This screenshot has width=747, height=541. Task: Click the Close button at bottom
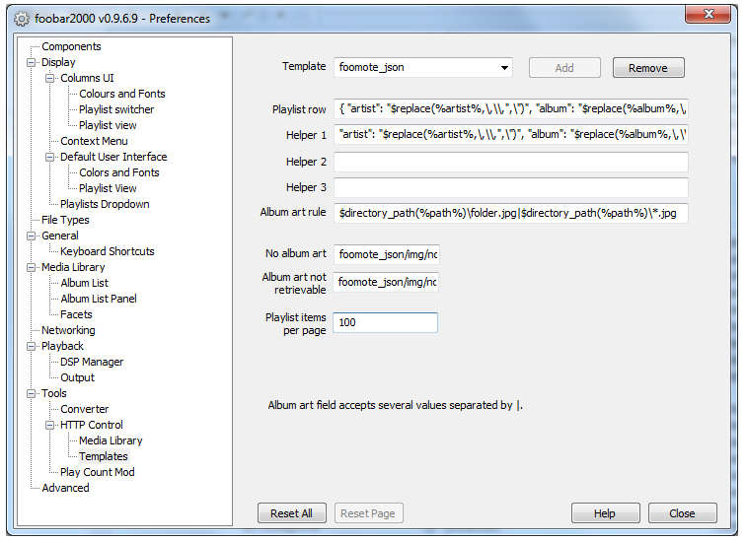[x=682, y=513]
